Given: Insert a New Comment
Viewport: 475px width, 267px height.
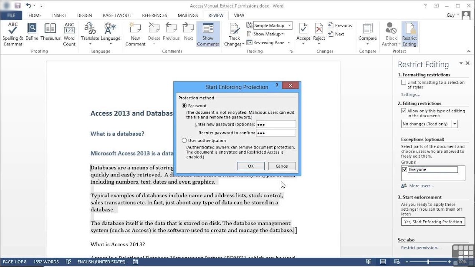Looking at the screenshot, I should 135,34.
